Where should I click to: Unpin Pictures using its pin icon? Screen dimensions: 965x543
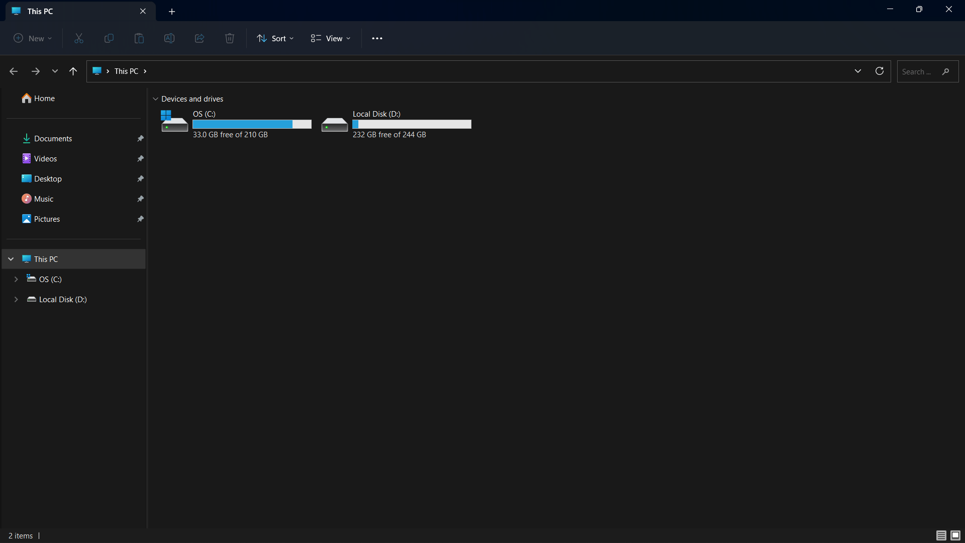coord(141,219)
